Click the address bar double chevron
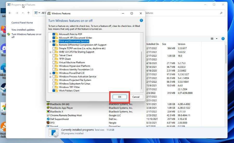Image resolution: width=234 pixels, height=143 pixels. coord(40,13)
